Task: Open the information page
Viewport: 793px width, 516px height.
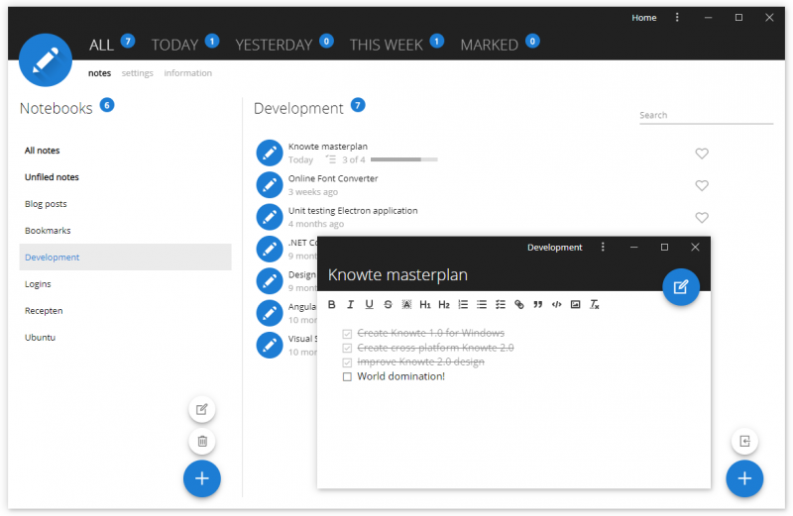Action: (187, 73)
